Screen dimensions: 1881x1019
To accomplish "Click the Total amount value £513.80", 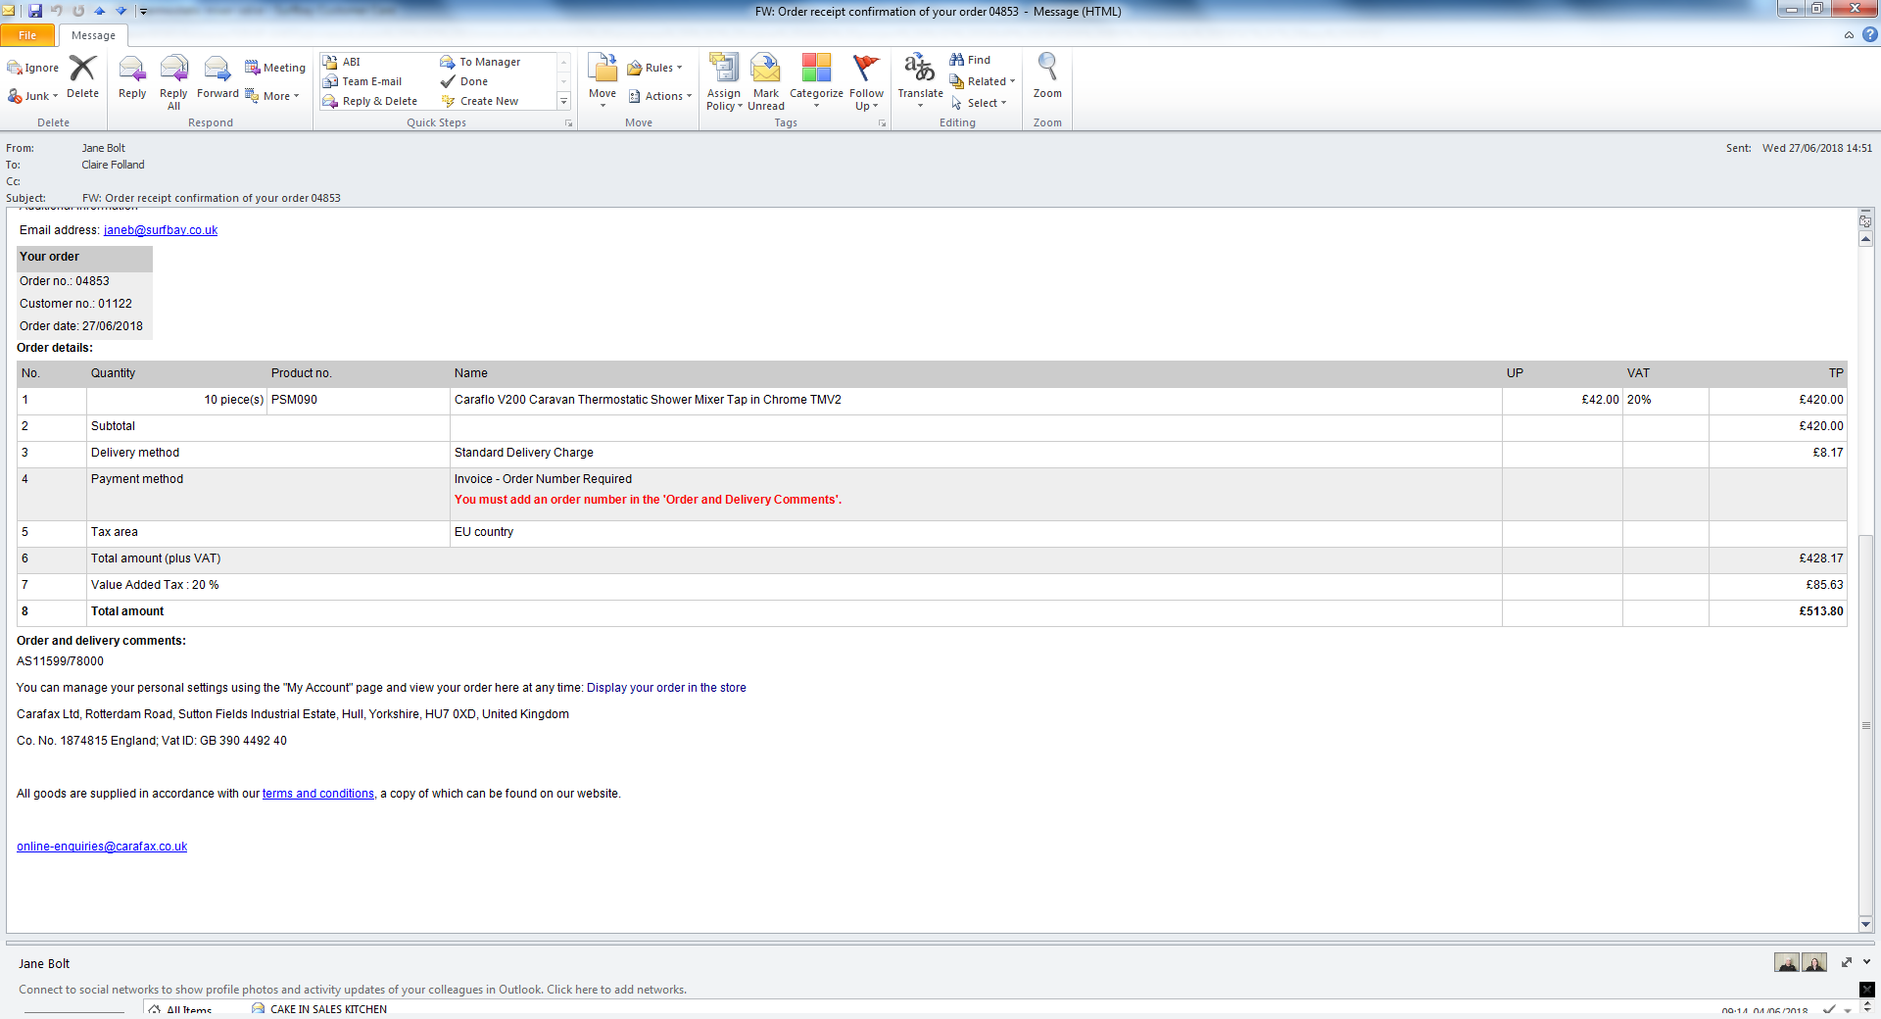I will point(1821,611).
